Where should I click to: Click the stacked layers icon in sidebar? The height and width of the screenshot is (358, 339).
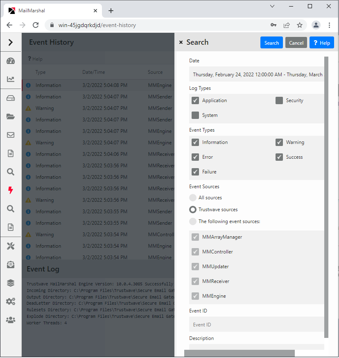[x=11, y=283]
